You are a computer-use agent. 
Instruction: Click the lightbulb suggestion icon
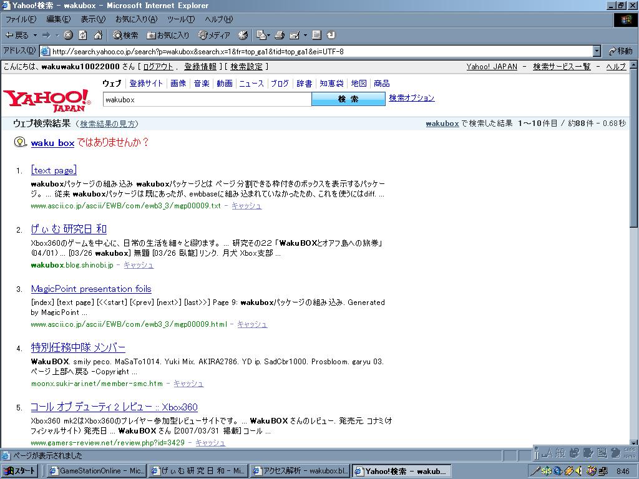(x=20, y=142)
